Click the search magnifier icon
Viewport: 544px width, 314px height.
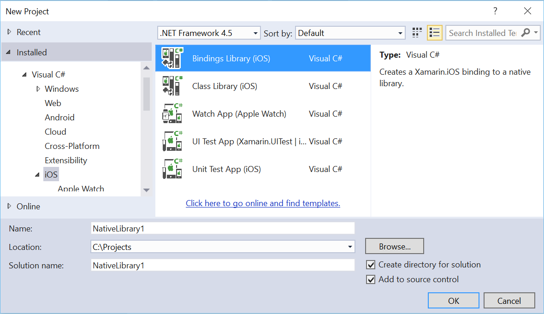[526, 33]
